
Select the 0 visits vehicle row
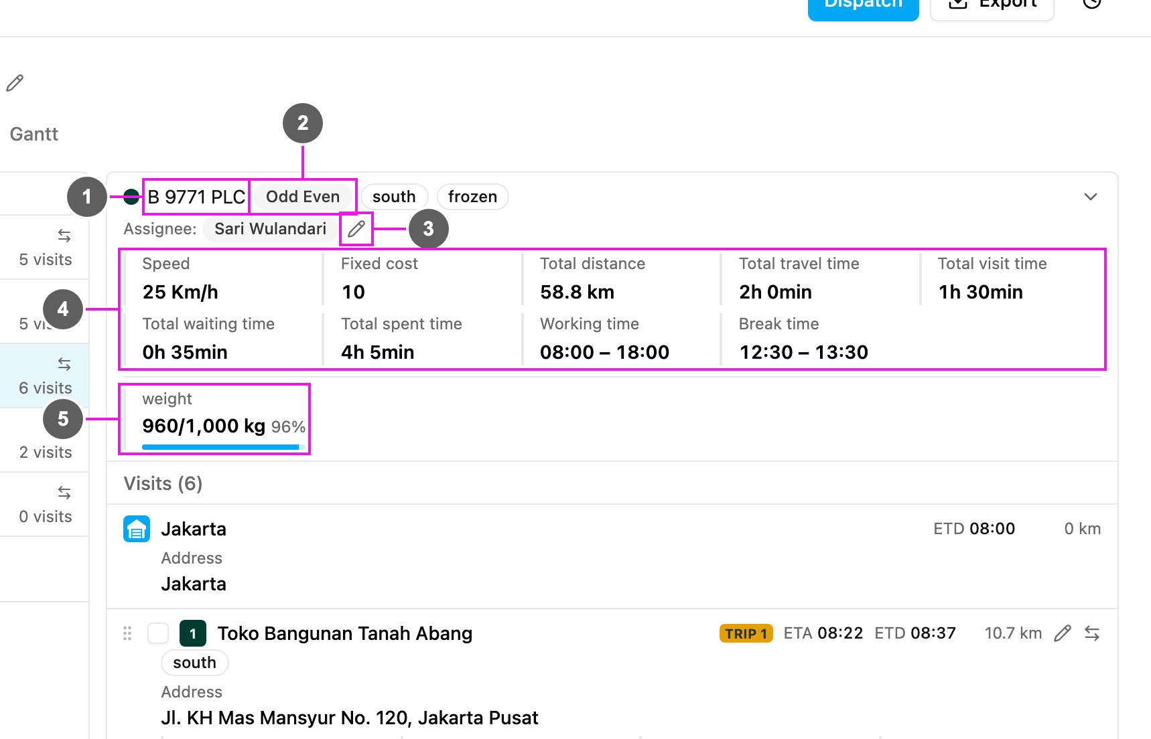click(44, 505)
